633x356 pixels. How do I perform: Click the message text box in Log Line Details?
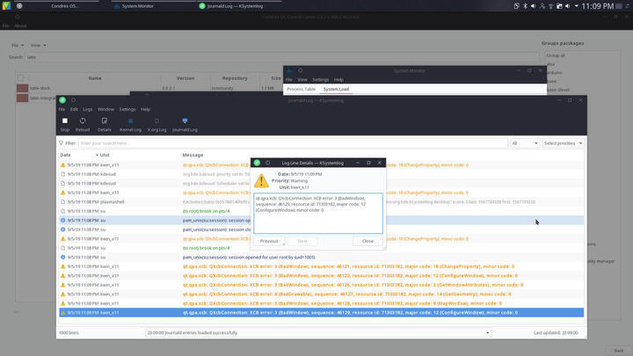318,213
